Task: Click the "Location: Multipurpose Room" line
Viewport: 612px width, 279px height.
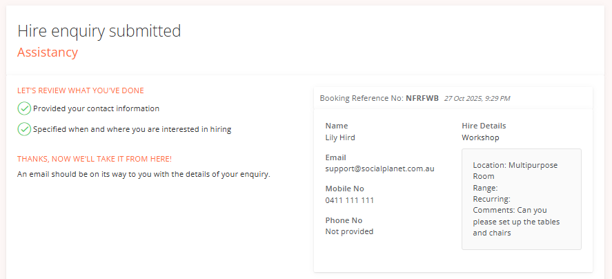Action: tap(515, 171)
